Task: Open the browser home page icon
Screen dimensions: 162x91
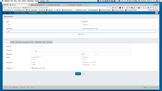Action: 11,8
